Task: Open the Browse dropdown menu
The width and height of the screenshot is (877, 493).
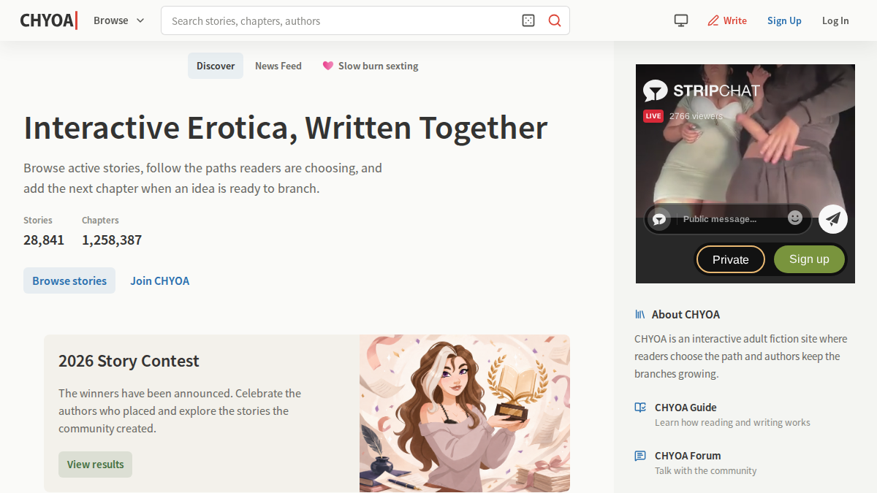Action: pyautogui.click(x=119, y=20)
